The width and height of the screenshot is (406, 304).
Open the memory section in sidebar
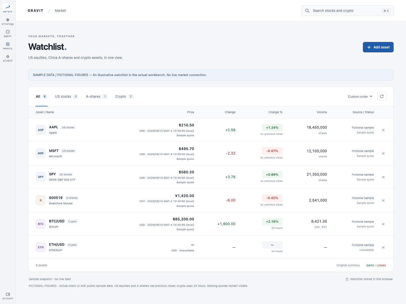(8, 46)
